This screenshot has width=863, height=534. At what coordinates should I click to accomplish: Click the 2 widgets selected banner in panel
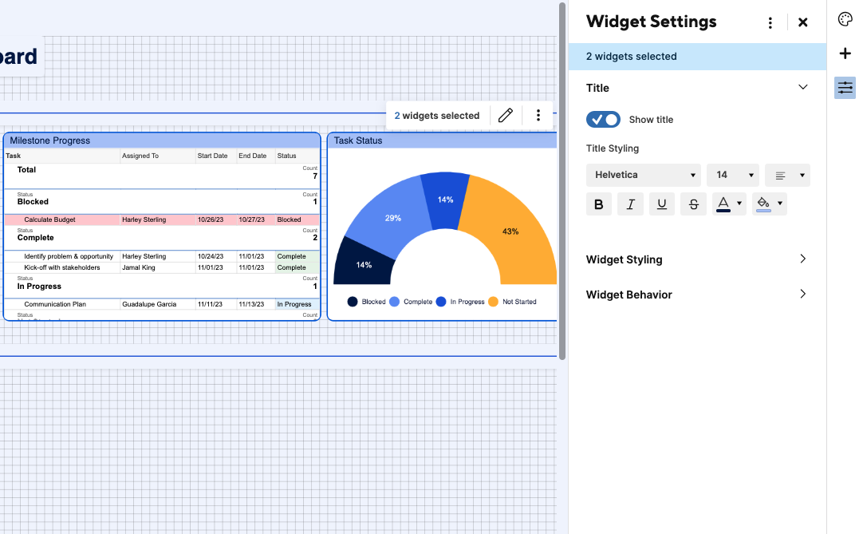[x=697, y=57]
